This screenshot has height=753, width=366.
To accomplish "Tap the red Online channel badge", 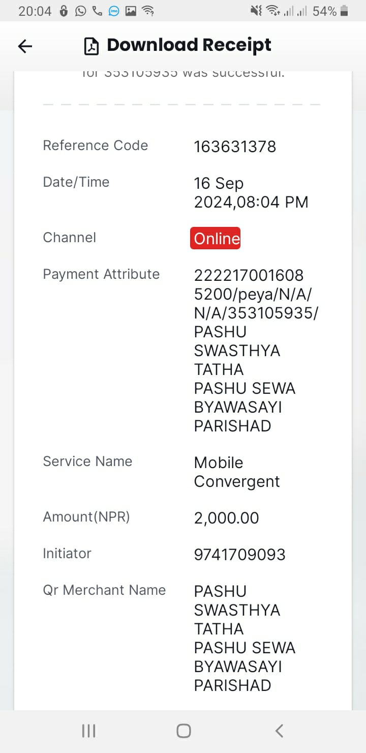I will [x=216, y=238].
